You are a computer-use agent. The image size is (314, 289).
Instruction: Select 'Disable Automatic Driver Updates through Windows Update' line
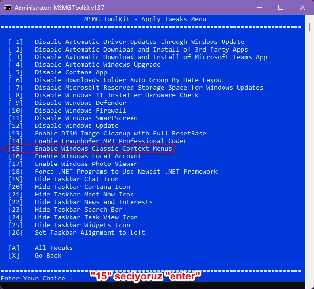140,42
